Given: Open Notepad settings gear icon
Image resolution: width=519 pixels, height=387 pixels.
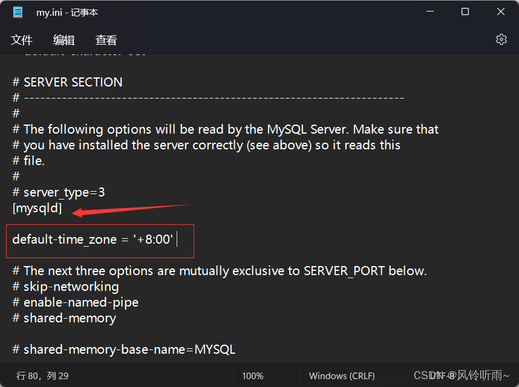Looking at the screenshot, I should [x=501, y=39].
